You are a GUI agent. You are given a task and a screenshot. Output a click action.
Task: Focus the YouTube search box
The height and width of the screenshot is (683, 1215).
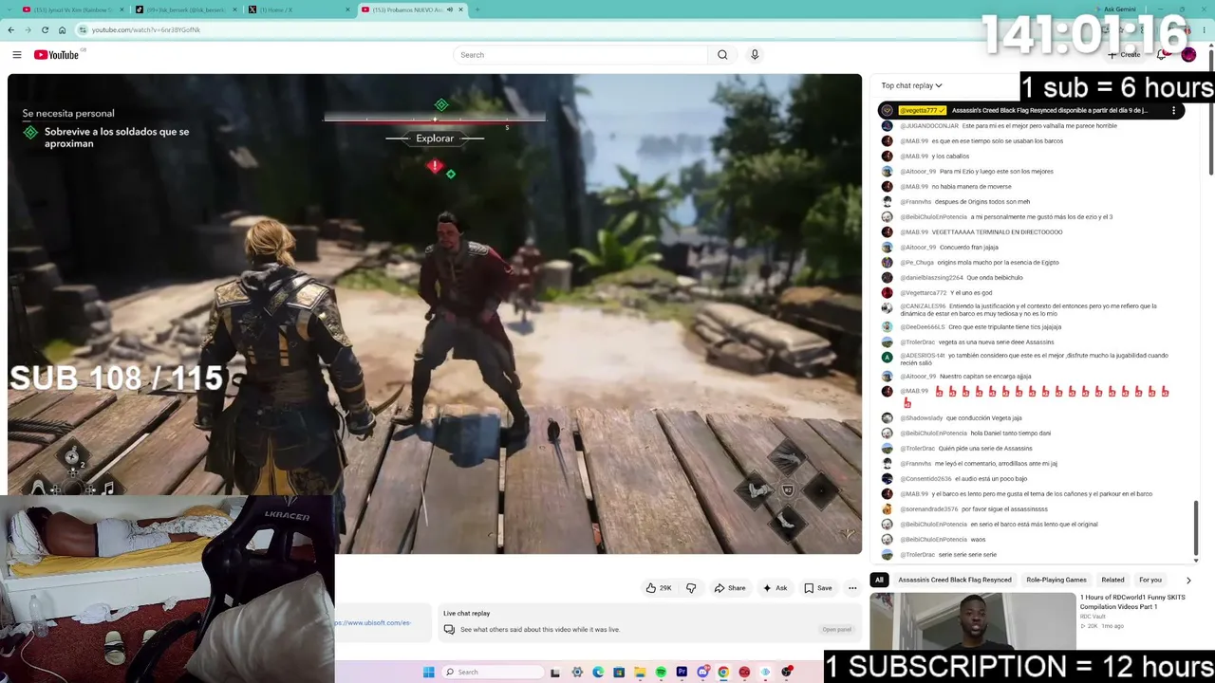click(580, 55)
